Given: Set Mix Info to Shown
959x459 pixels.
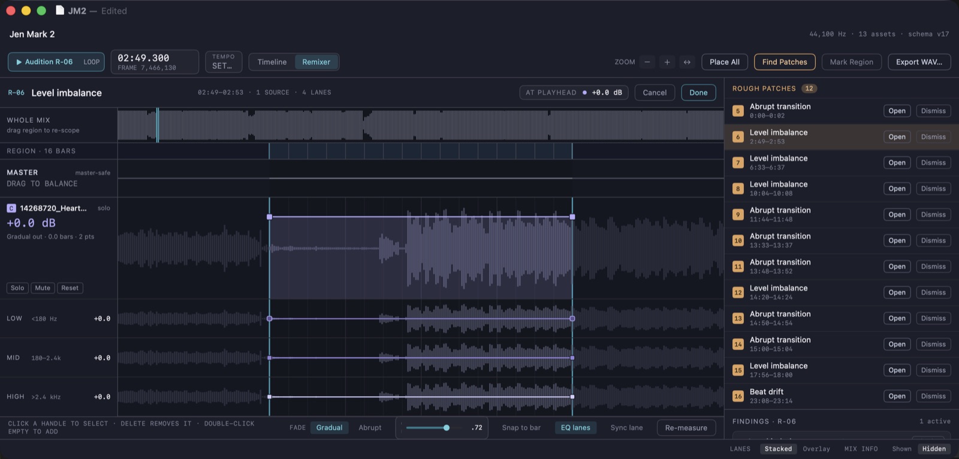Looking at the screenshot, I should pos(901,449).
